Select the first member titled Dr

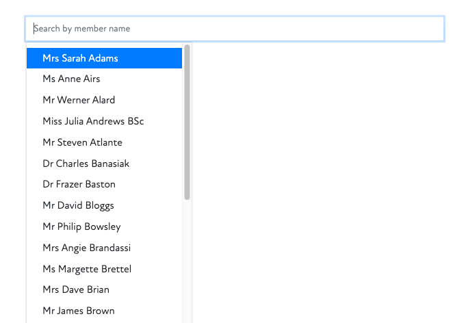point(104,164)
